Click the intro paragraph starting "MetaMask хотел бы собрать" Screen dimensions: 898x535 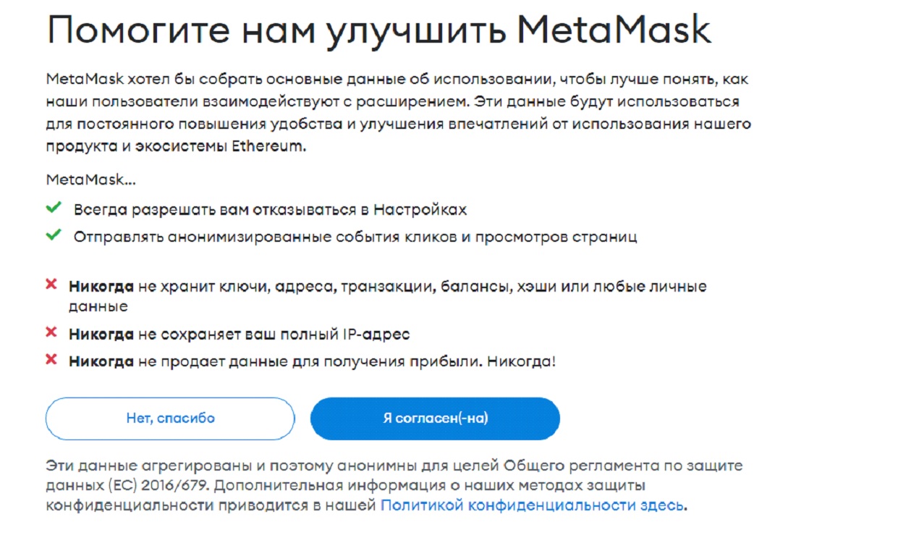coord(398,112)
